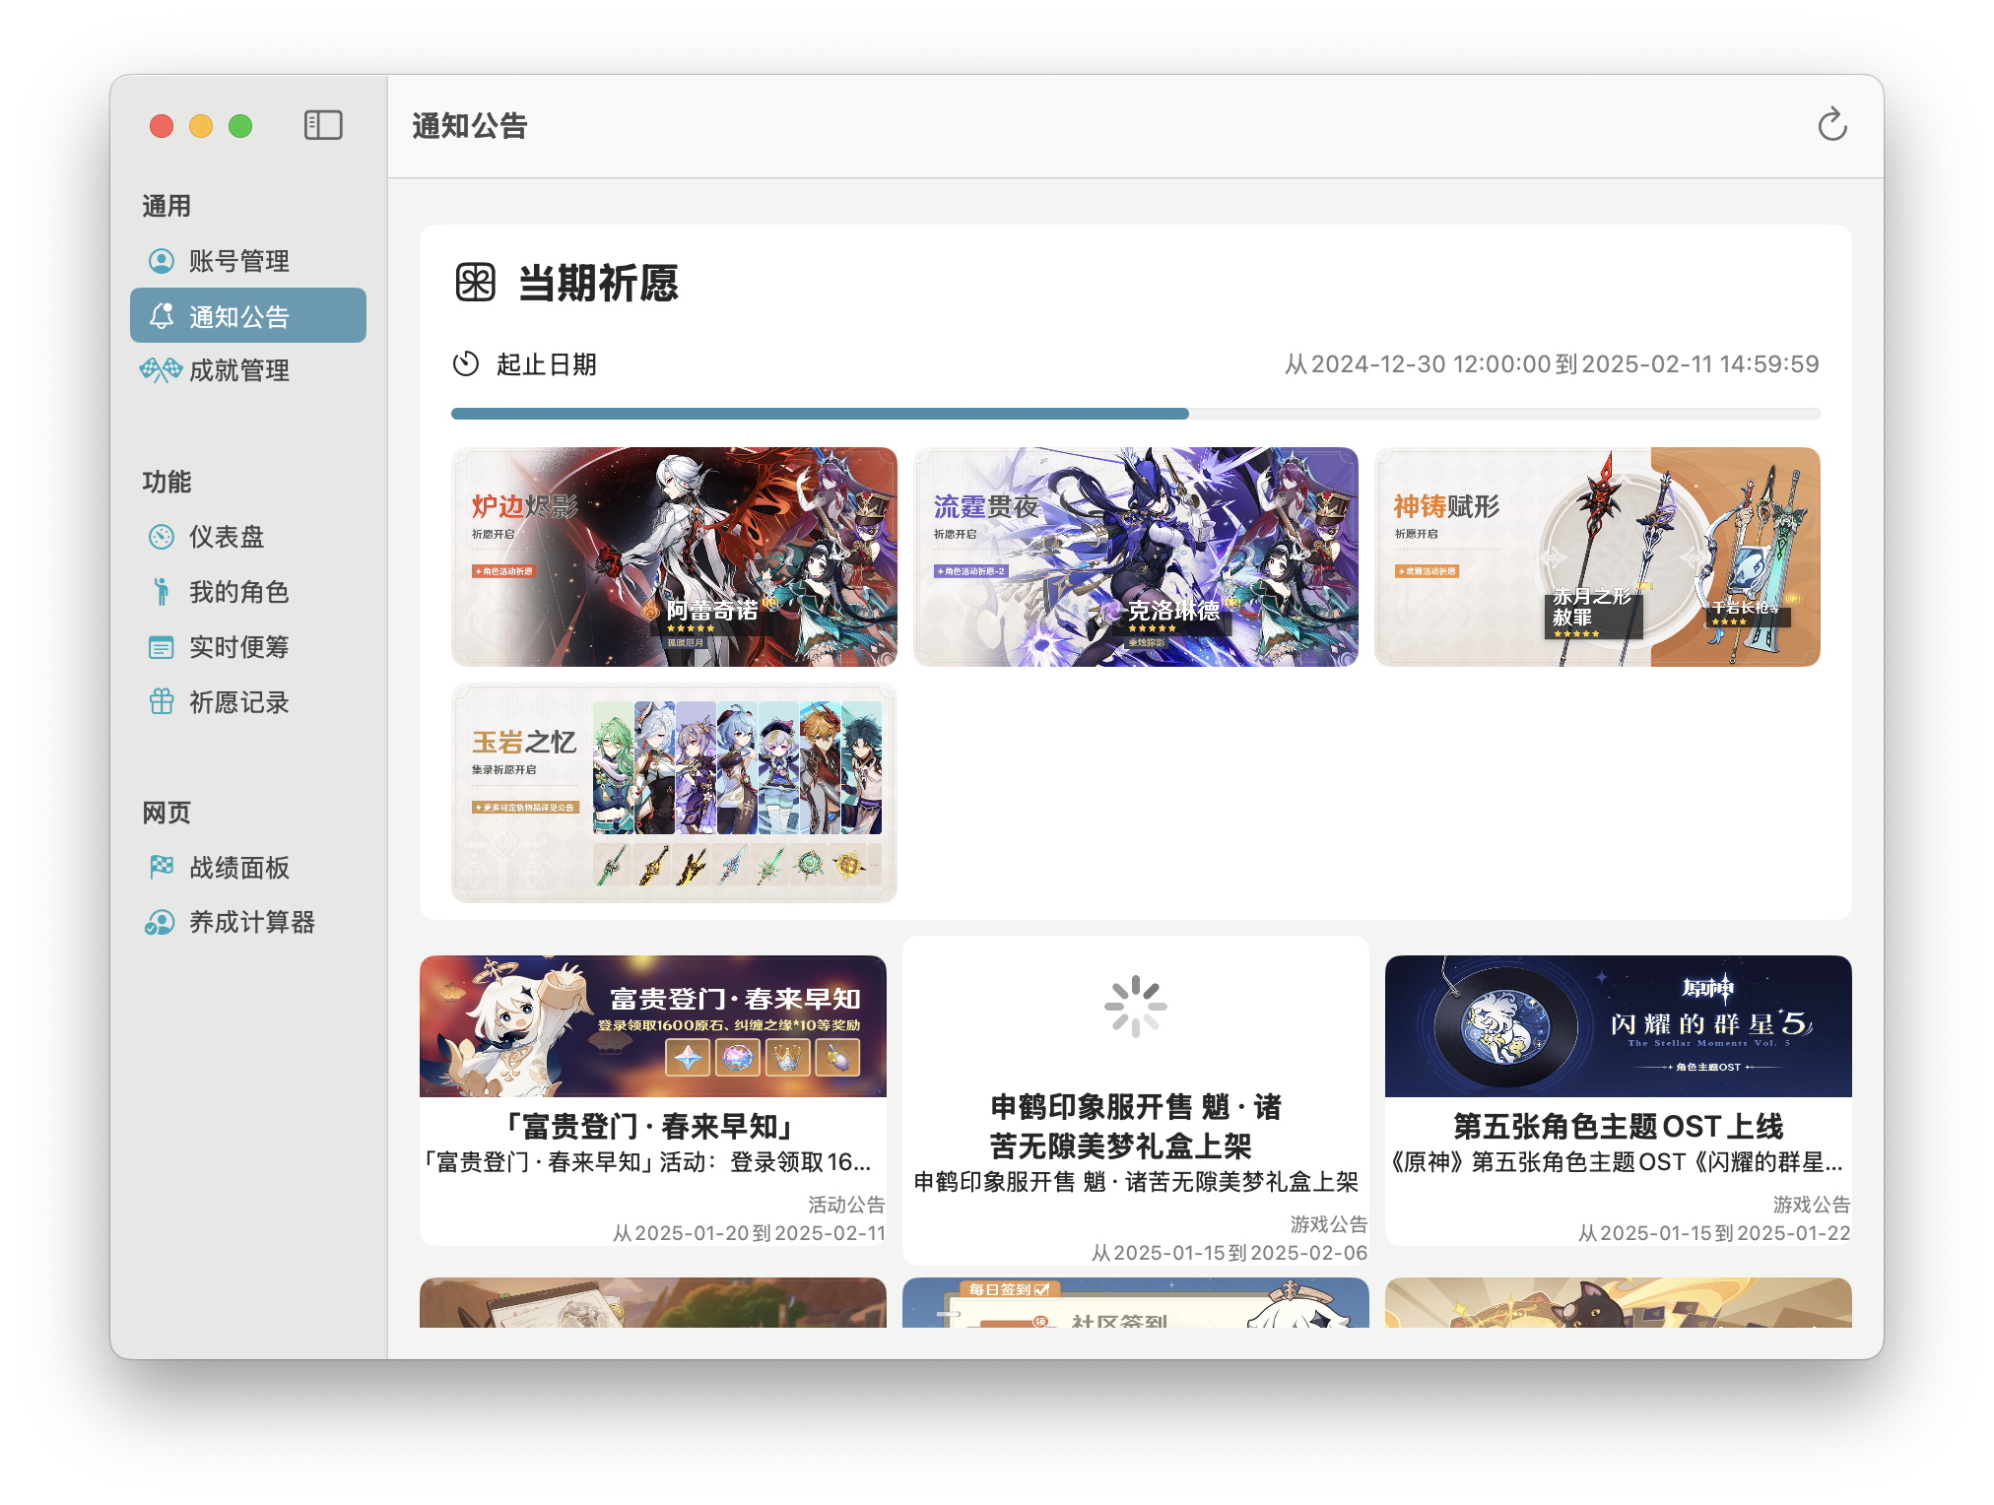Open 第五张角色主题OST上线 announcement
The width and height of the screenshot is (1994, 1505).
1618,1100
